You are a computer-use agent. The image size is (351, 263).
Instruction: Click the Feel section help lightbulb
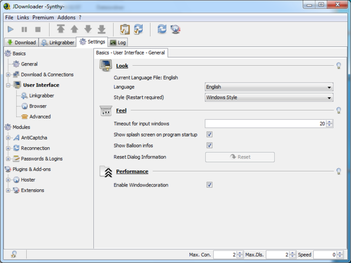coord(339,110)
